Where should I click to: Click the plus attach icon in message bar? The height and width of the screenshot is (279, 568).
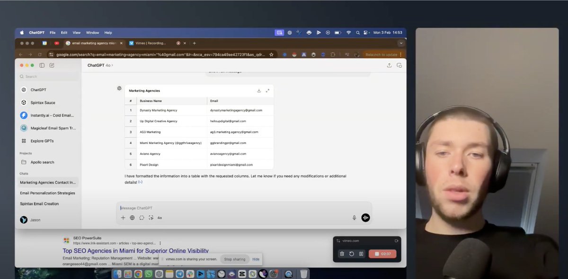click(x=123, y=218)
